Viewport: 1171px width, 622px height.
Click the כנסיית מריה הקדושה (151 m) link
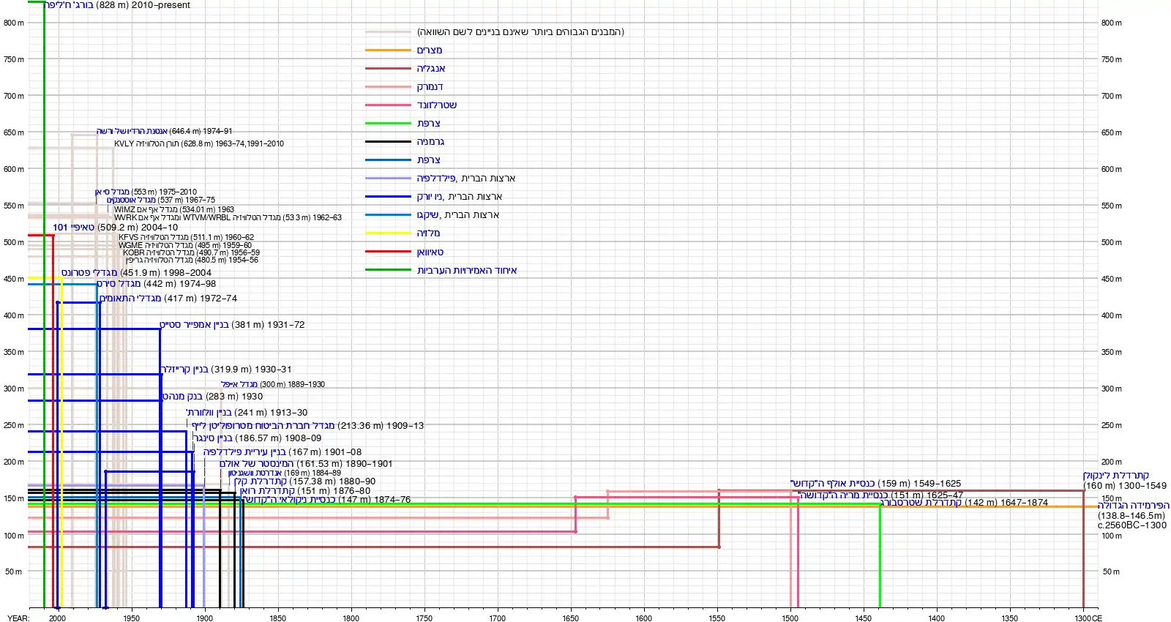point(843,495)
